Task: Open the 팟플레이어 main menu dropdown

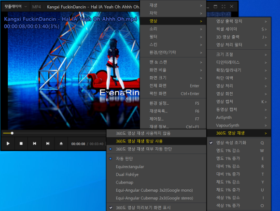Action: (x=16, y=7)
